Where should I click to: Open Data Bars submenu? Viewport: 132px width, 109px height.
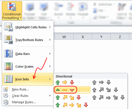[28, 54]
